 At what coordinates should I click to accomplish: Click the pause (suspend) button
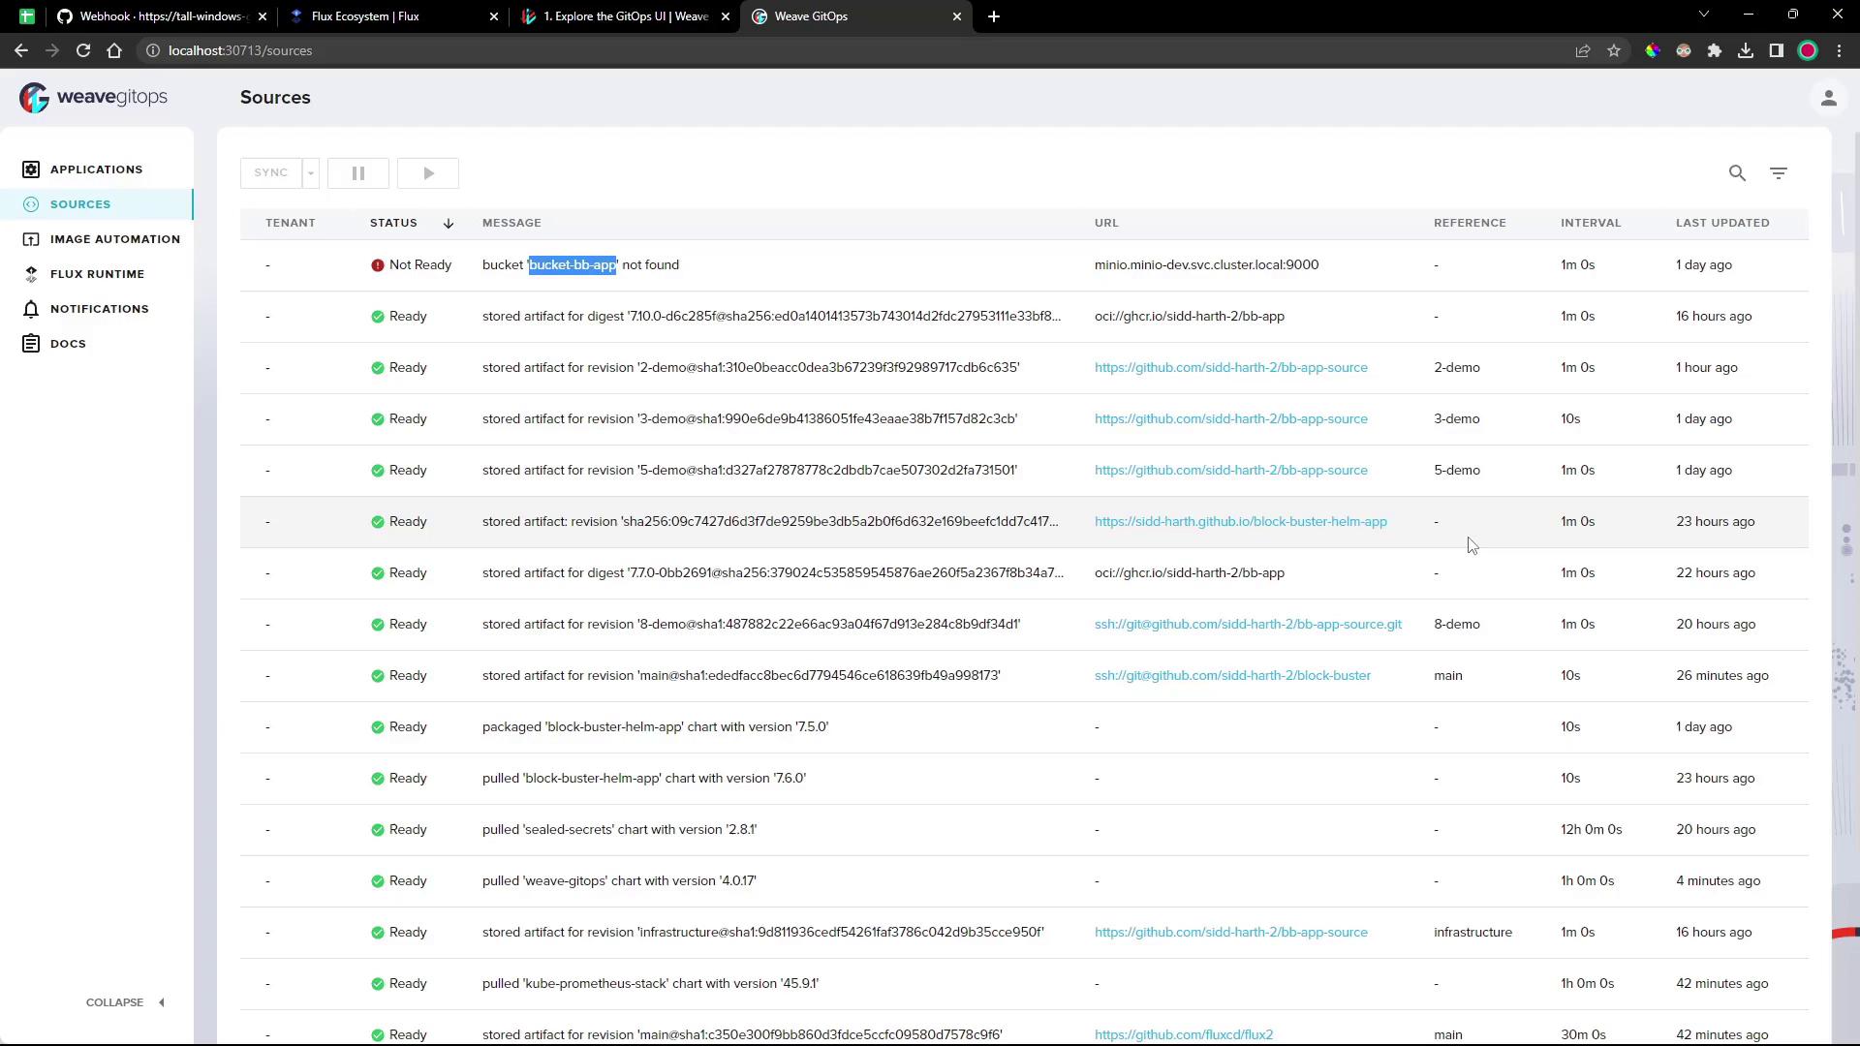(x=358, y=173)
